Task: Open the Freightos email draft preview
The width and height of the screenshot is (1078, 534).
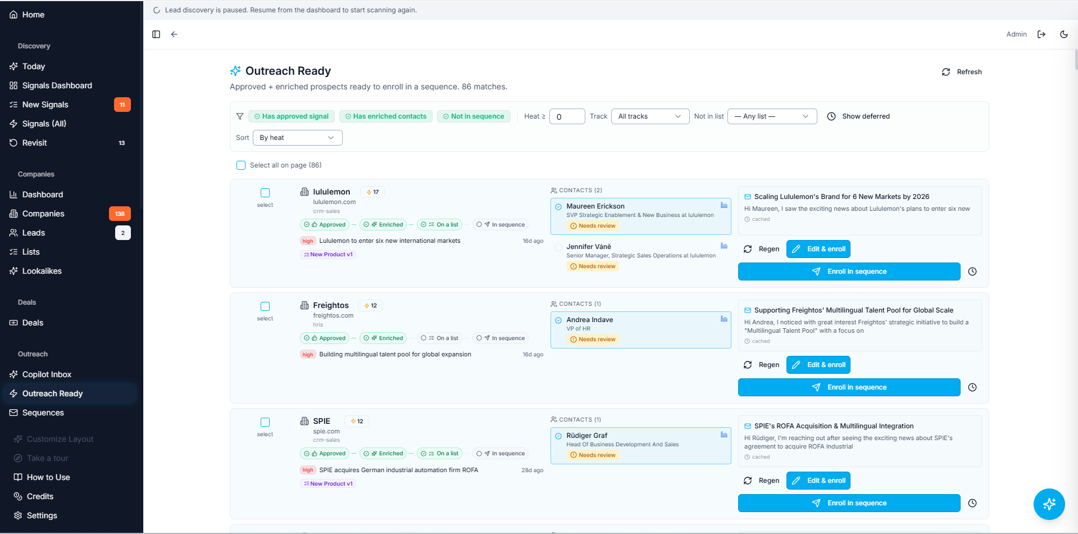Action: [x=859, y=325]
